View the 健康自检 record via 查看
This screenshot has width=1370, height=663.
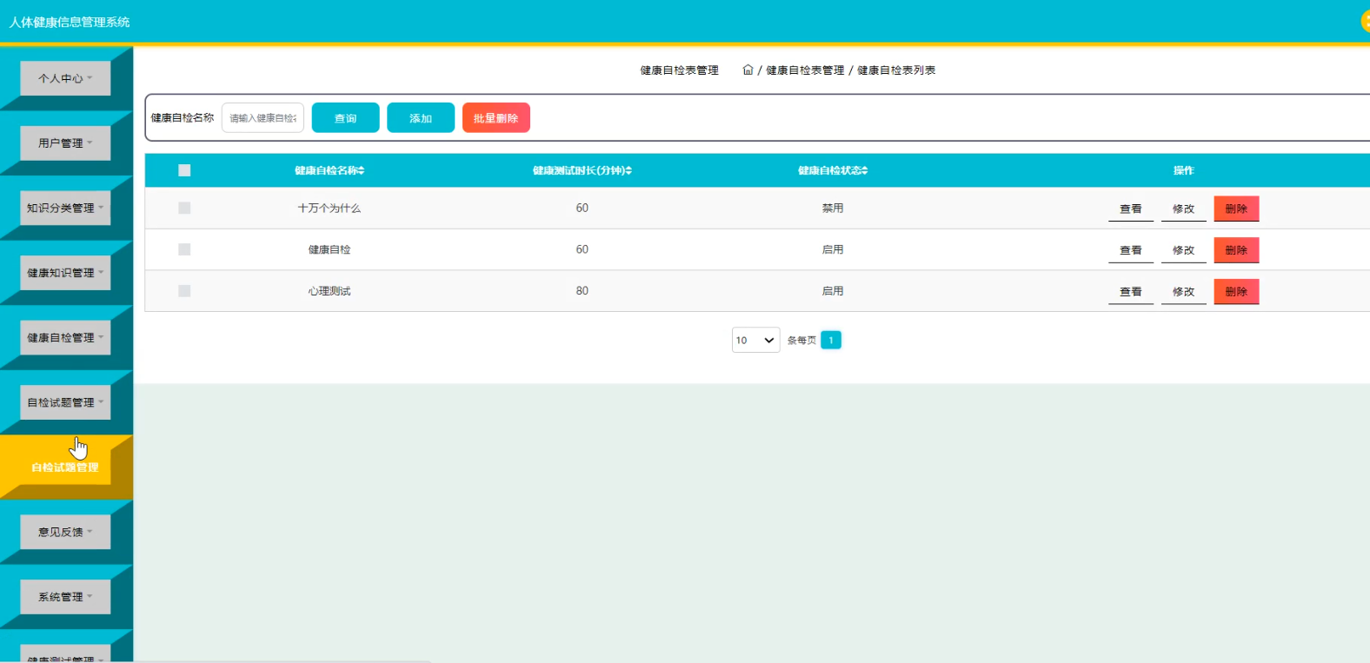pyautogui.click(x=1130, y=250)
